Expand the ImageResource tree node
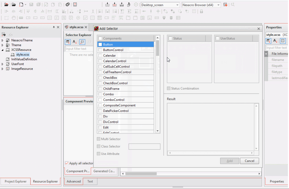This screenshot has width=289, height=189. 2,69
